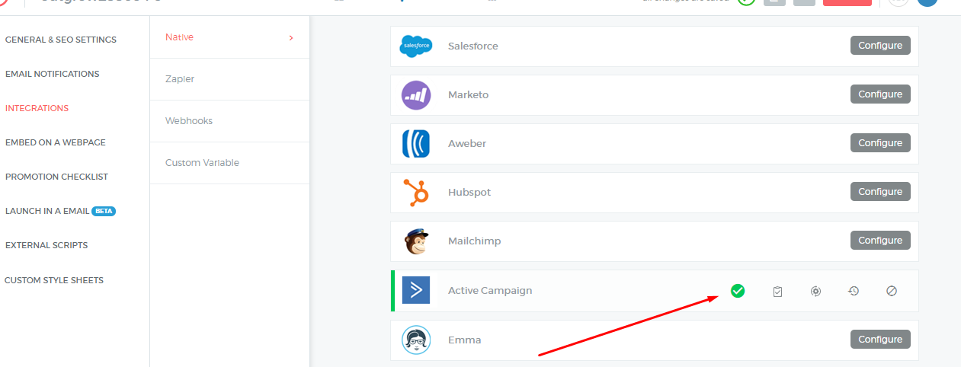Click the Hubspot name text

(469, 192)
